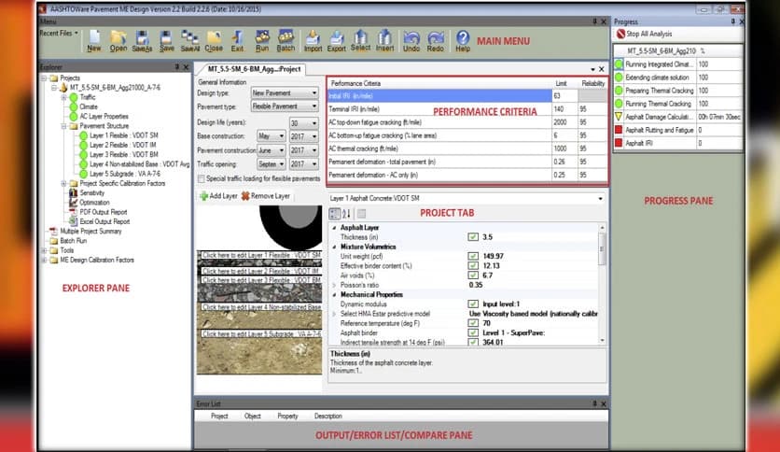Click the Export toolbar icon

(336, 38)
